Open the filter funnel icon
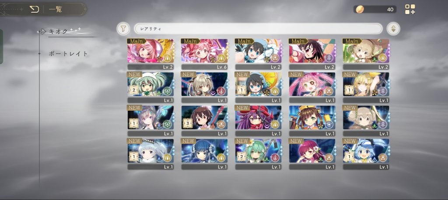Screen dimensions: 448x200 [123, 29]
